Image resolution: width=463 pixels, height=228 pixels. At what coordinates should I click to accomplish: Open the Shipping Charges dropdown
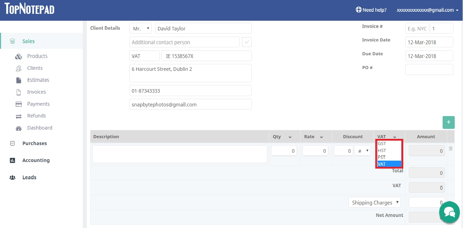point(374,202)
